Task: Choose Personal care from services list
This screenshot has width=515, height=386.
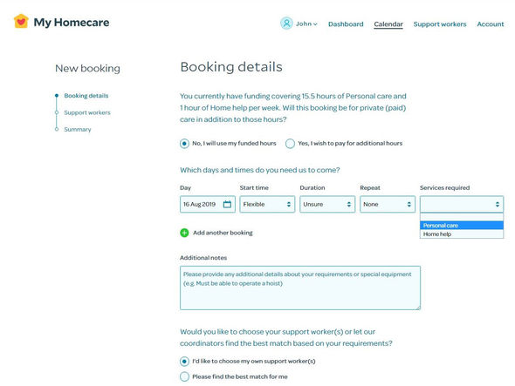Action: [462, 226]
